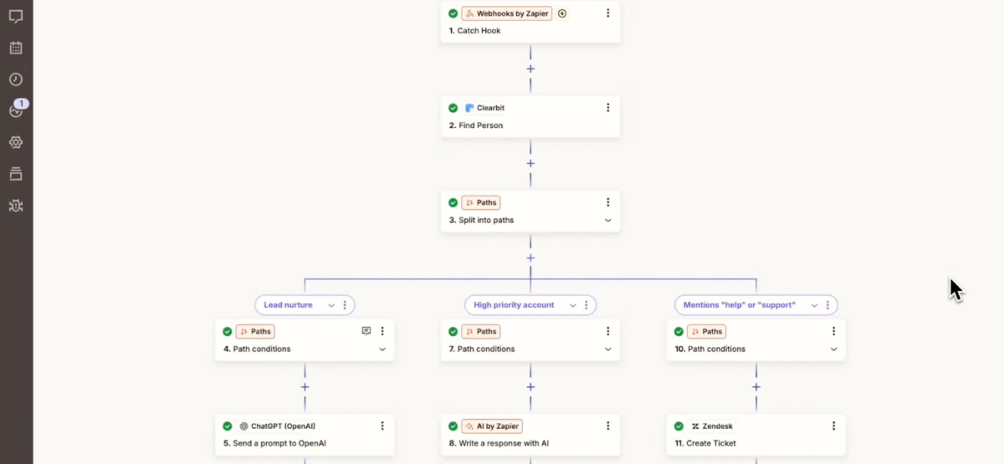Open the Mentions help or support dropdown
The height and width of the screenshot is (464, 1004).
814,305
